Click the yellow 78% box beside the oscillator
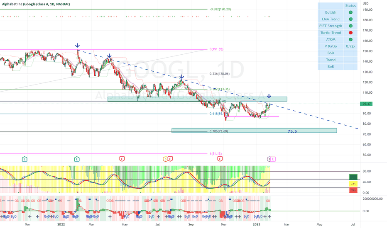The height and width of the screenshot is (228, 387). click(x=353, y=184)
